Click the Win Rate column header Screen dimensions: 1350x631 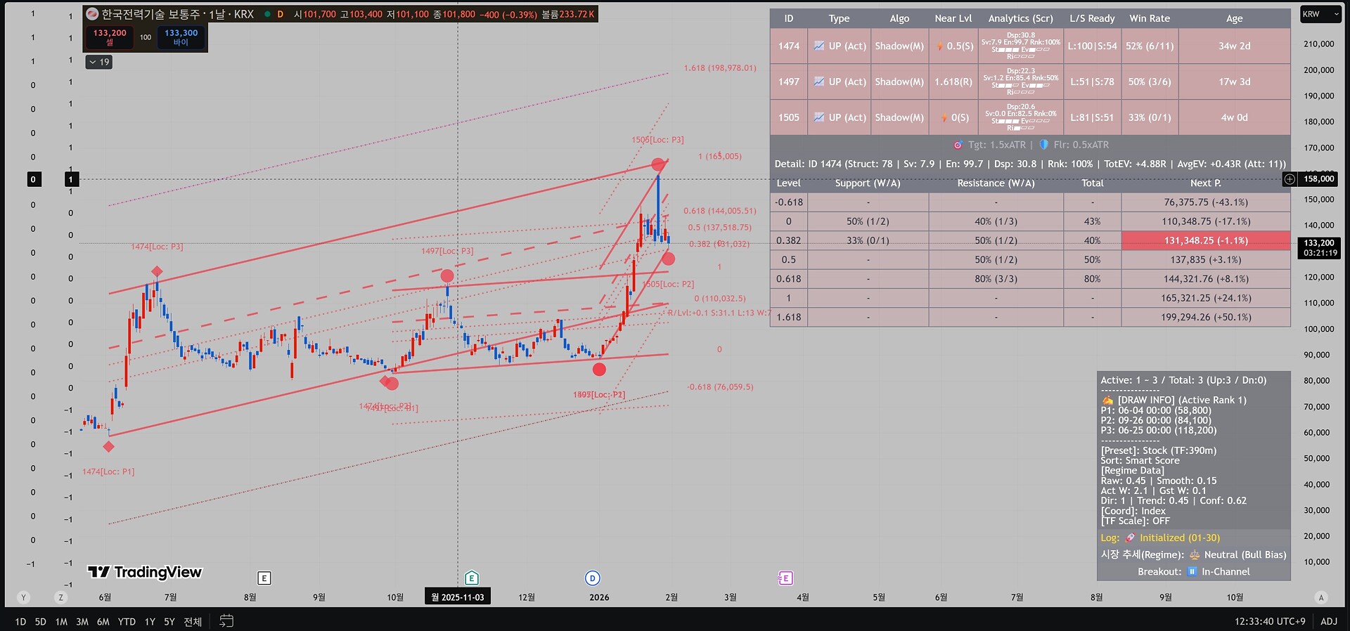(x=1150, y=18)
